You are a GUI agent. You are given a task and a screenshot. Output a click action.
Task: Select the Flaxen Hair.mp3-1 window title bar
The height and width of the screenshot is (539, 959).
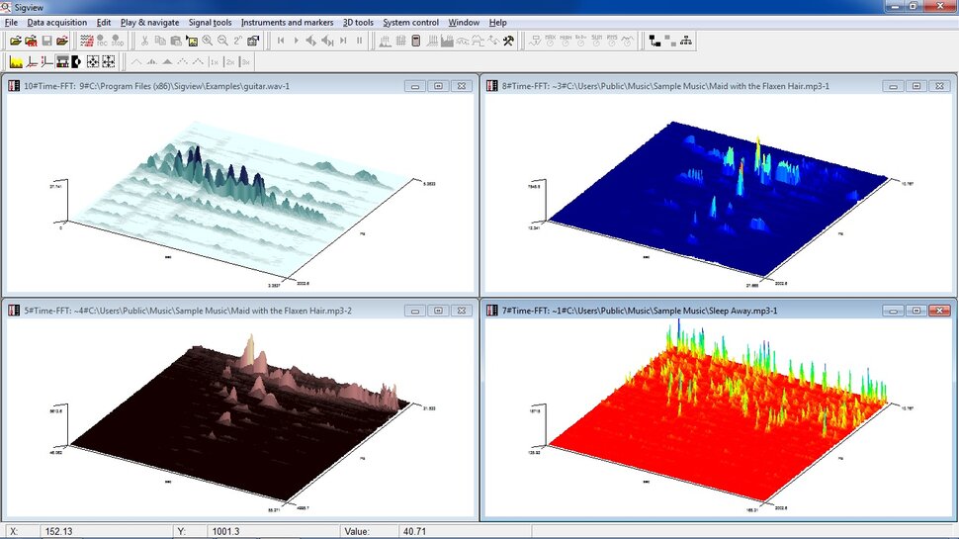click(665, 86)
